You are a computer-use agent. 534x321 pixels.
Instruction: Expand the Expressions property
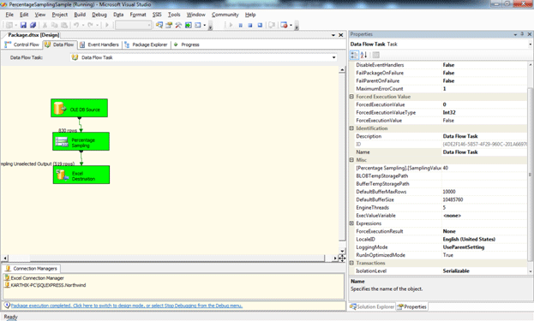click(351, 223)
